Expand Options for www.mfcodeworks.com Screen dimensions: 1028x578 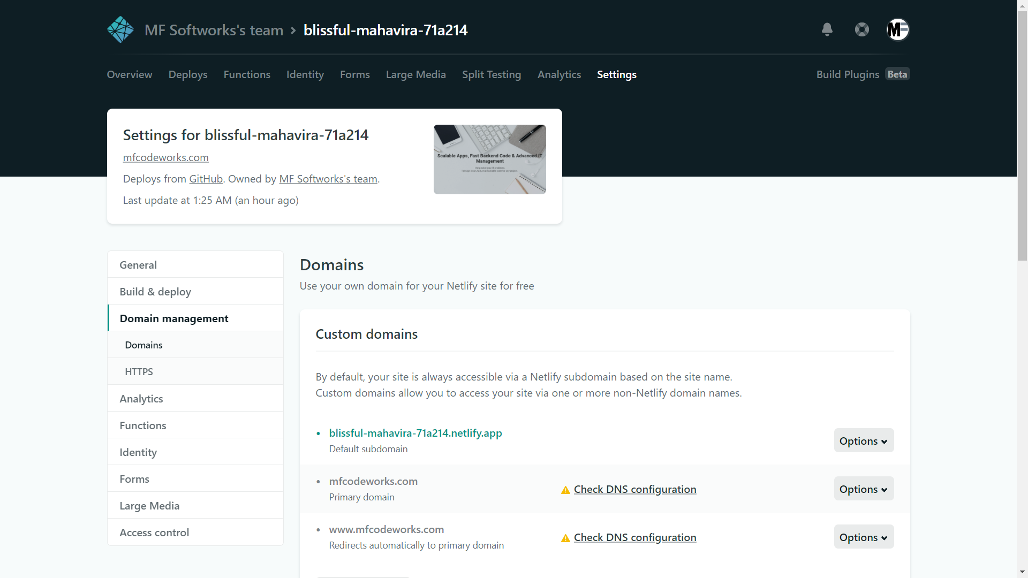(863, 537)
